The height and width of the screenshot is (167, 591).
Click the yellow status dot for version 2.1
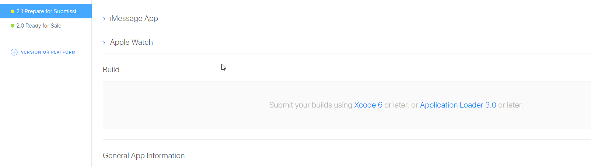point(13,11)
